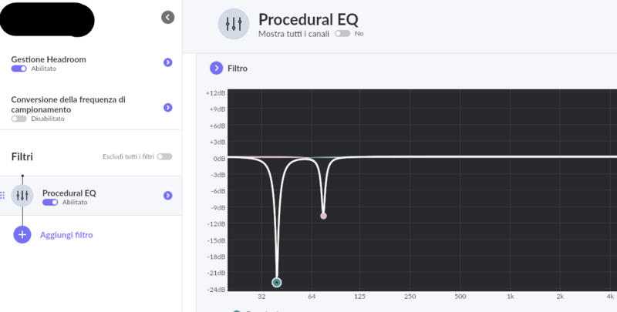Collapse the sidebar with the back arrow
The image size is (617, 312).
click(x=167, y=17)
